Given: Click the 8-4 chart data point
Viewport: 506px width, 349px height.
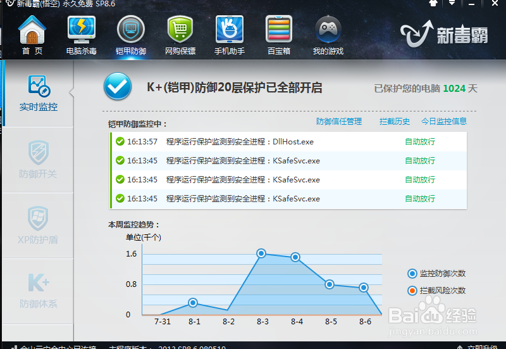Looking at the screenshot, I should [x=295, y=257].
